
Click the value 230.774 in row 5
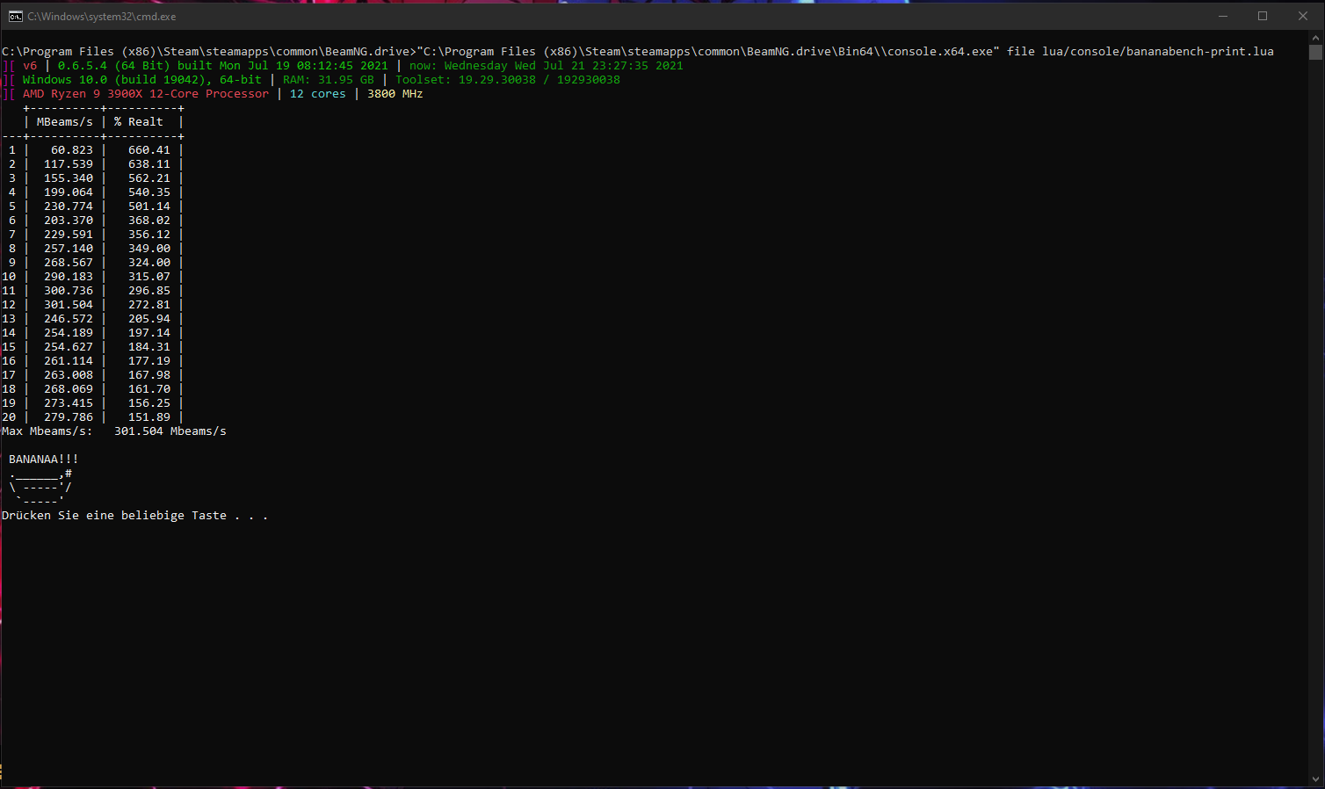click(x=69, y=206)
